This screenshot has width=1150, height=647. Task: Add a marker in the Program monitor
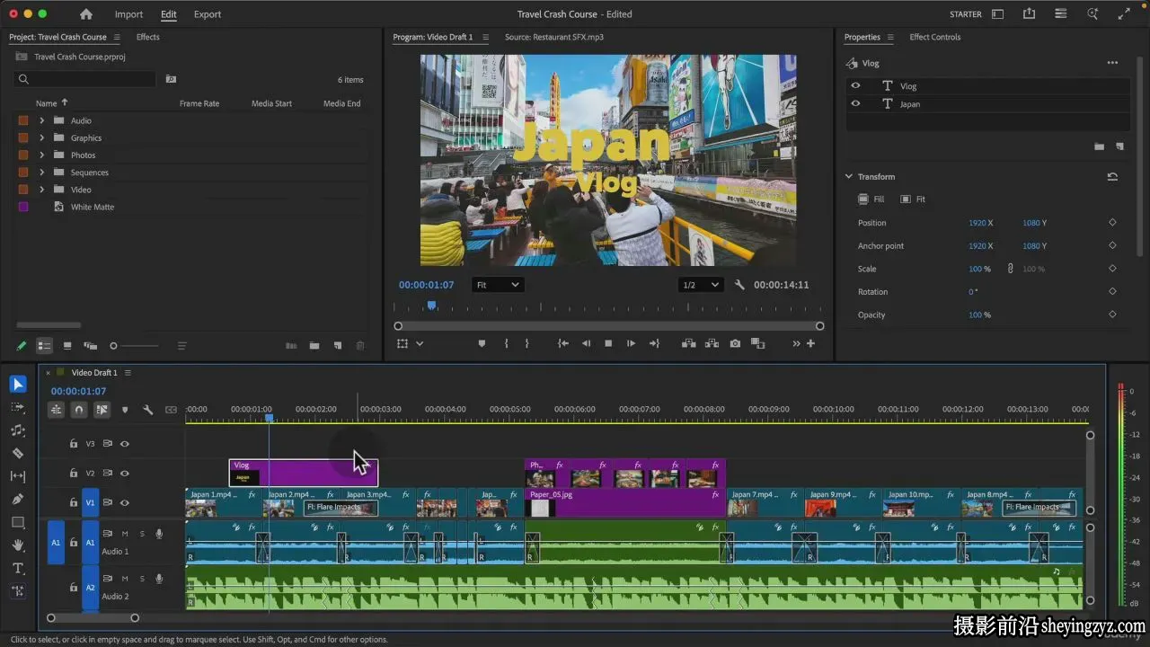click(482, 343)
